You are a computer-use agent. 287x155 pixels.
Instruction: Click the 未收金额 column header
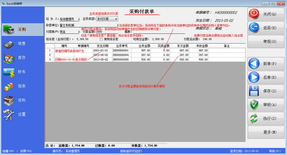198,46
